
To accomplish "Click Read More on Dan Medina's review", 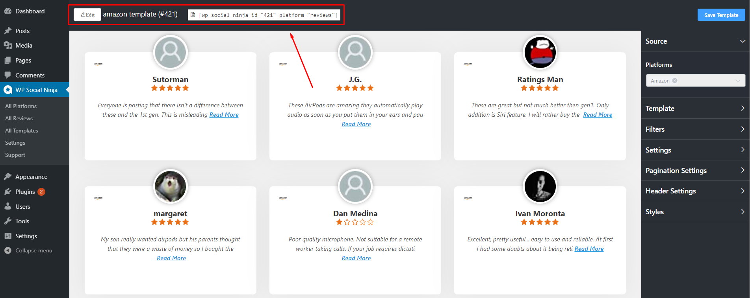I will coord(356,258).
